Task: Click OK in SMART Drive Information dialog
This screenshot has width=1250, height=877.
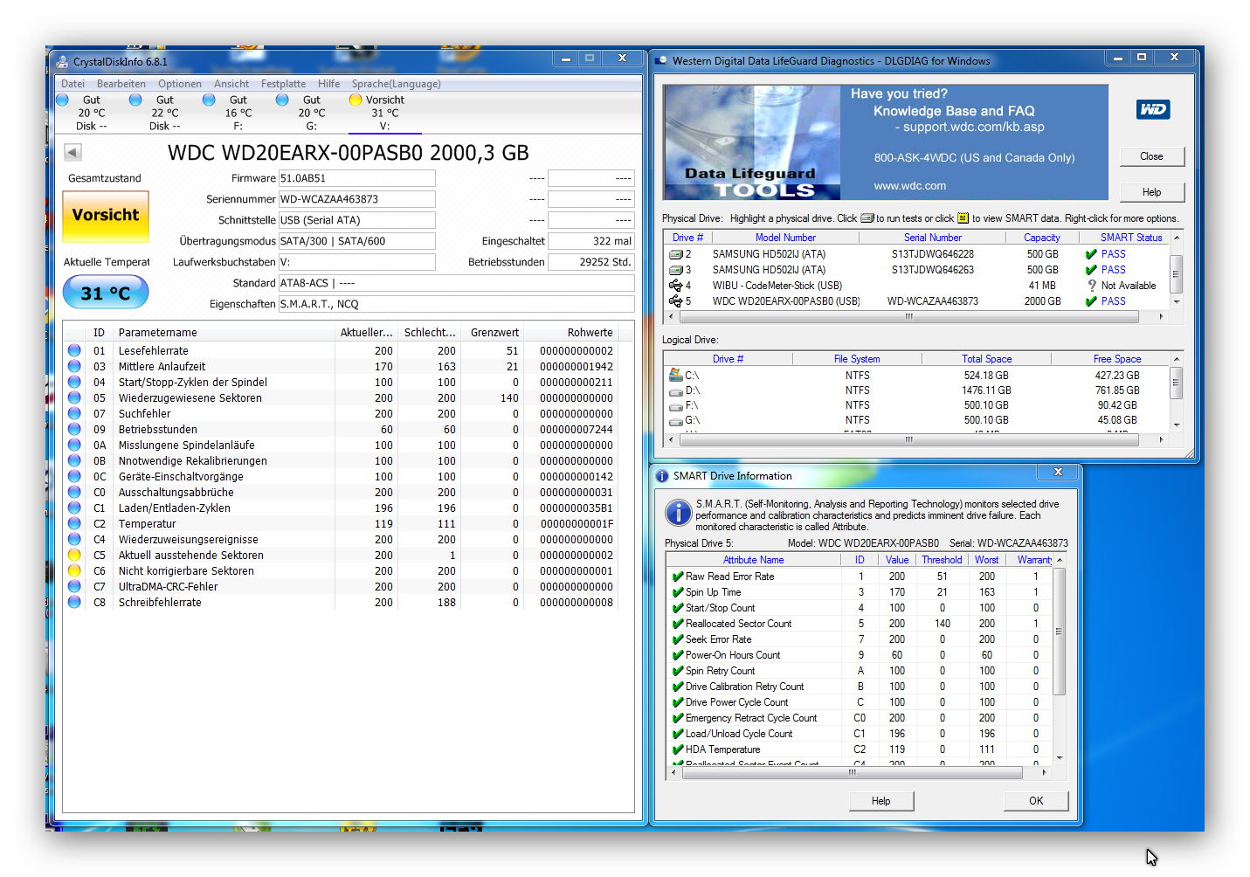Action: pyautogui.click(x=1036, y=801)
